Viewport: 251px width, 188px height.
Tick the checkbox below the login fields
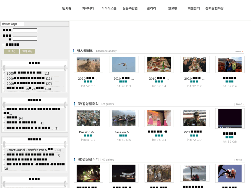click(x=3, y=46)
